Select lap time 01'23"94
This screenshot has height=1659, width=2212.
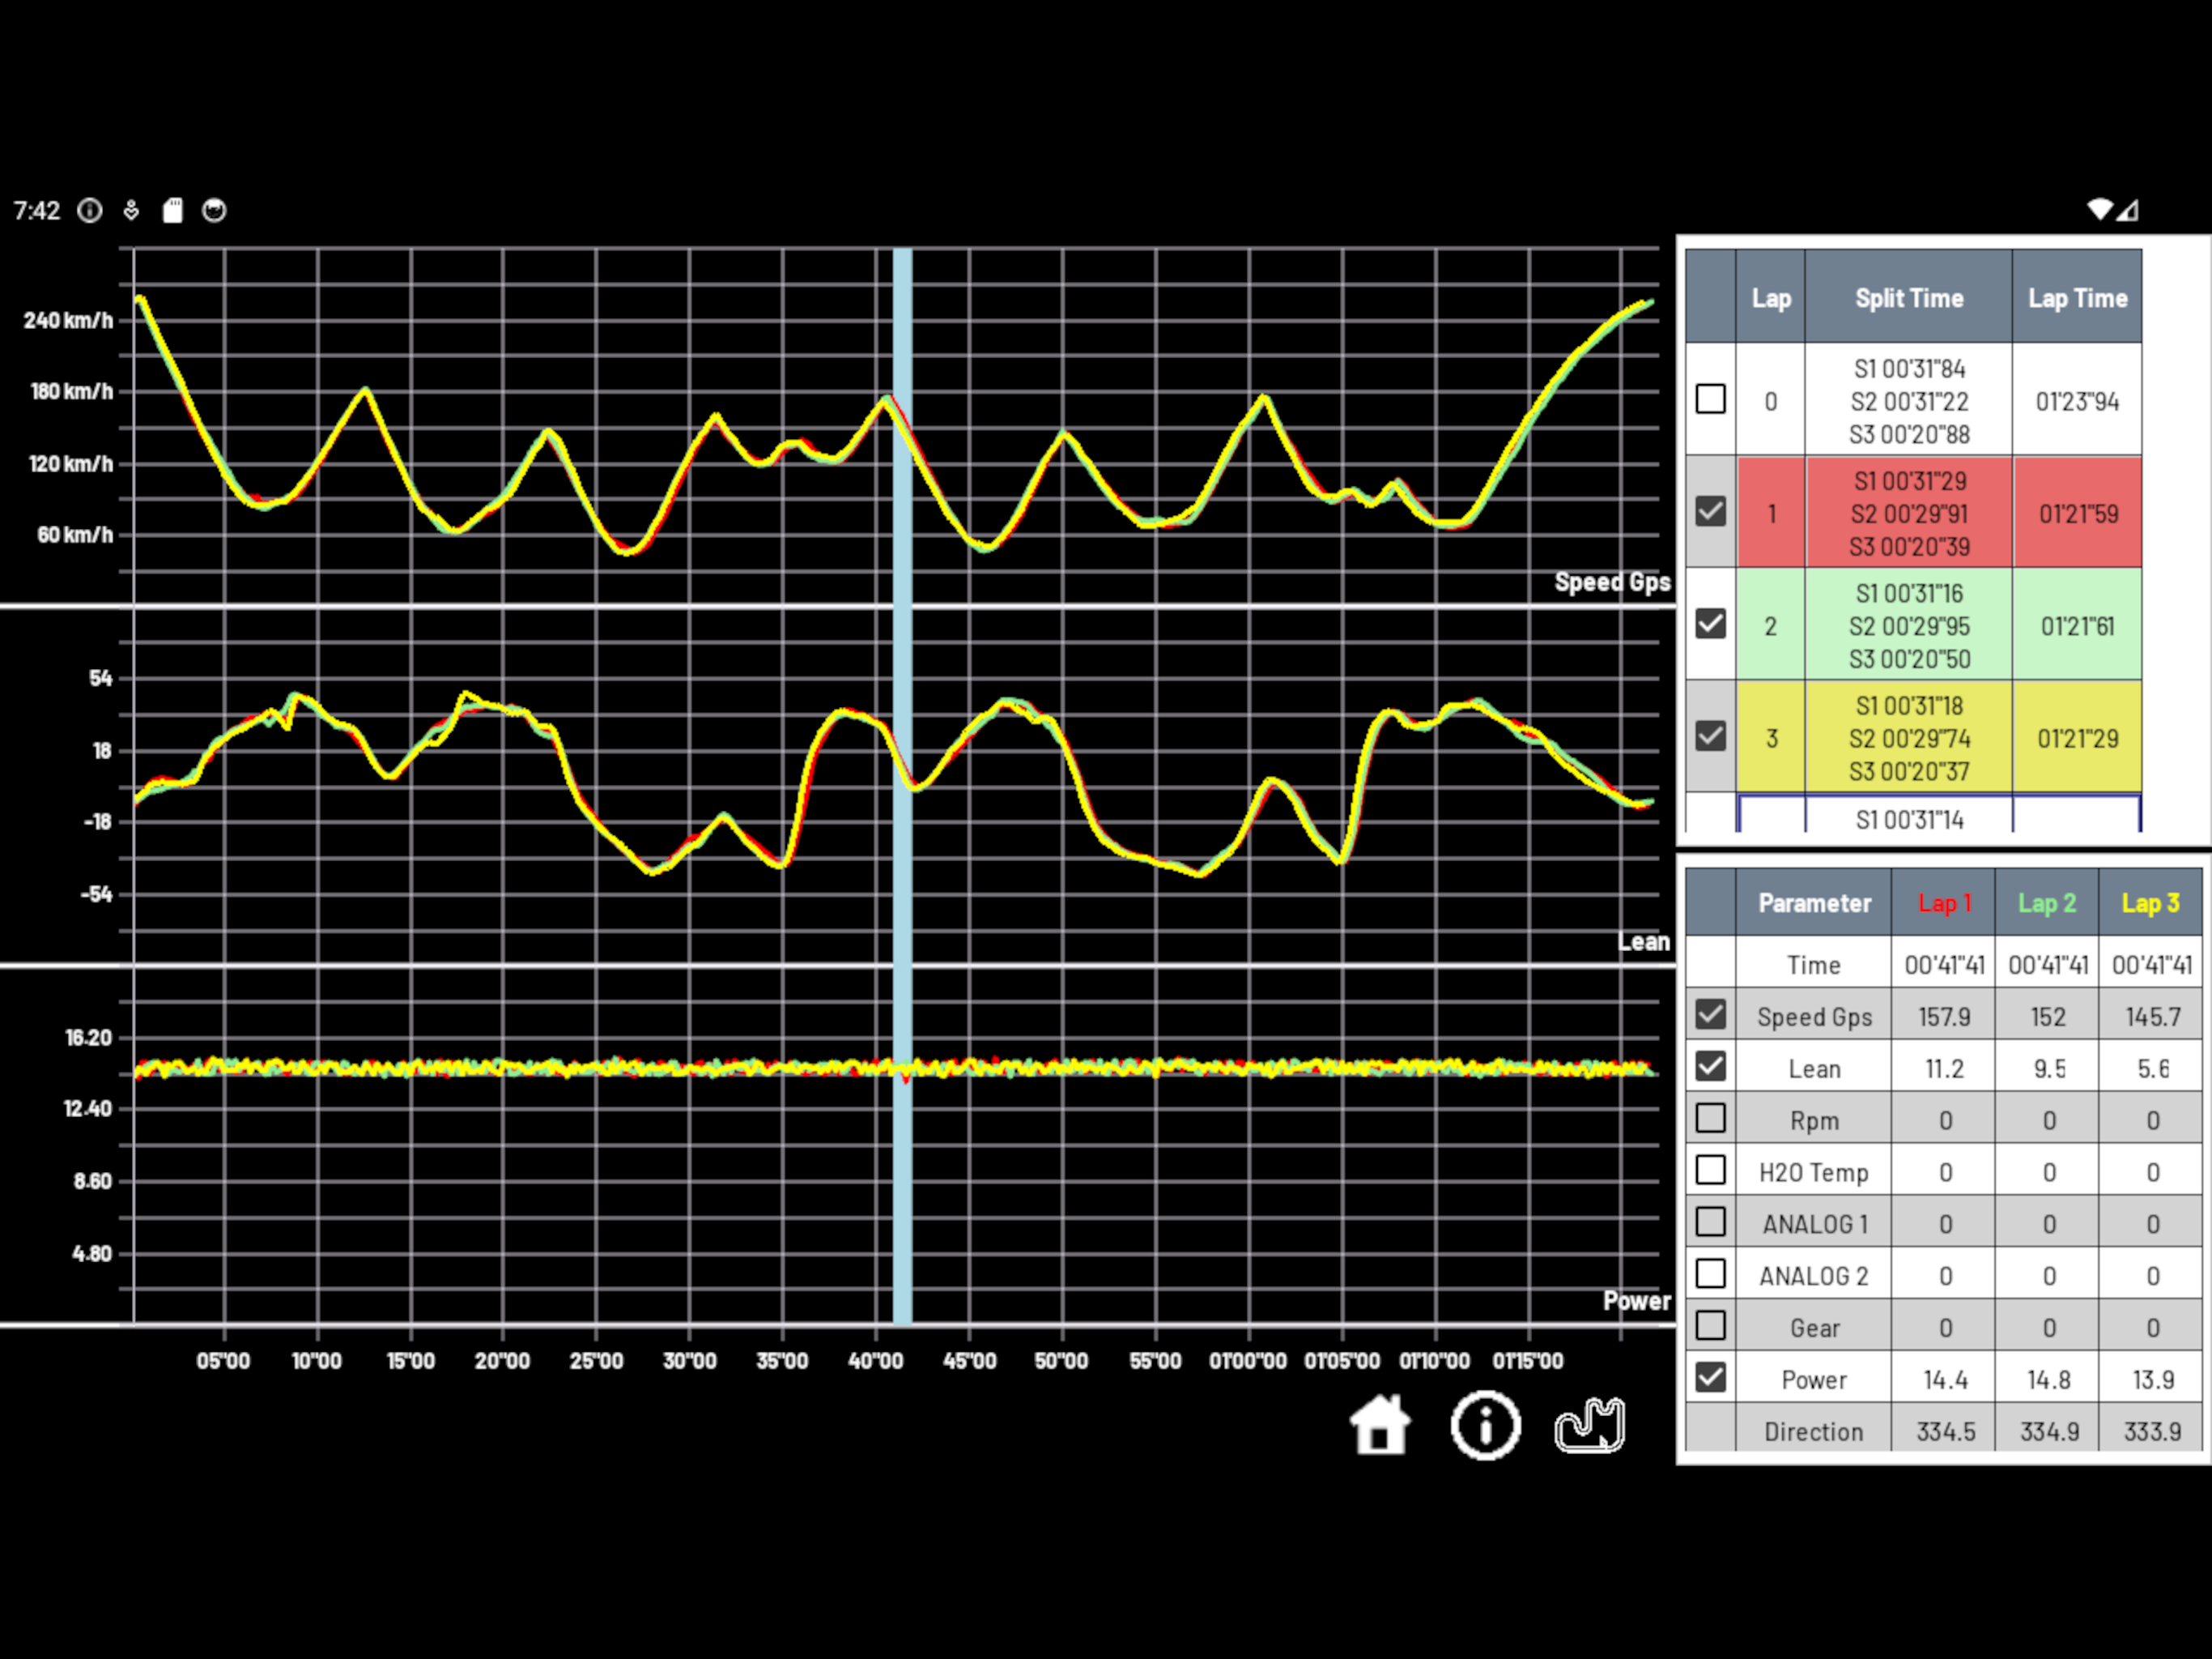tap(2077, 401)
